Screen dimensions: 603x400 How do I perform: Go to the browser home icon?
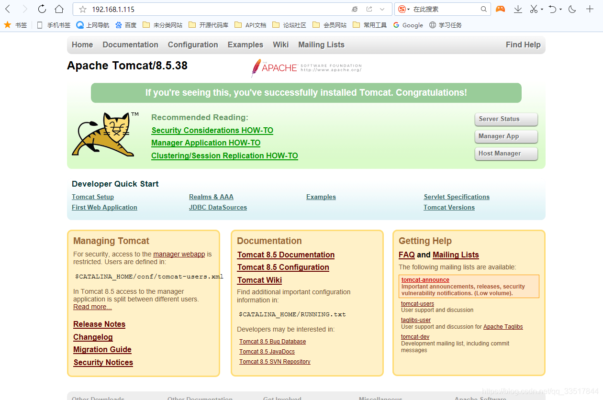[x=59, y=9]
